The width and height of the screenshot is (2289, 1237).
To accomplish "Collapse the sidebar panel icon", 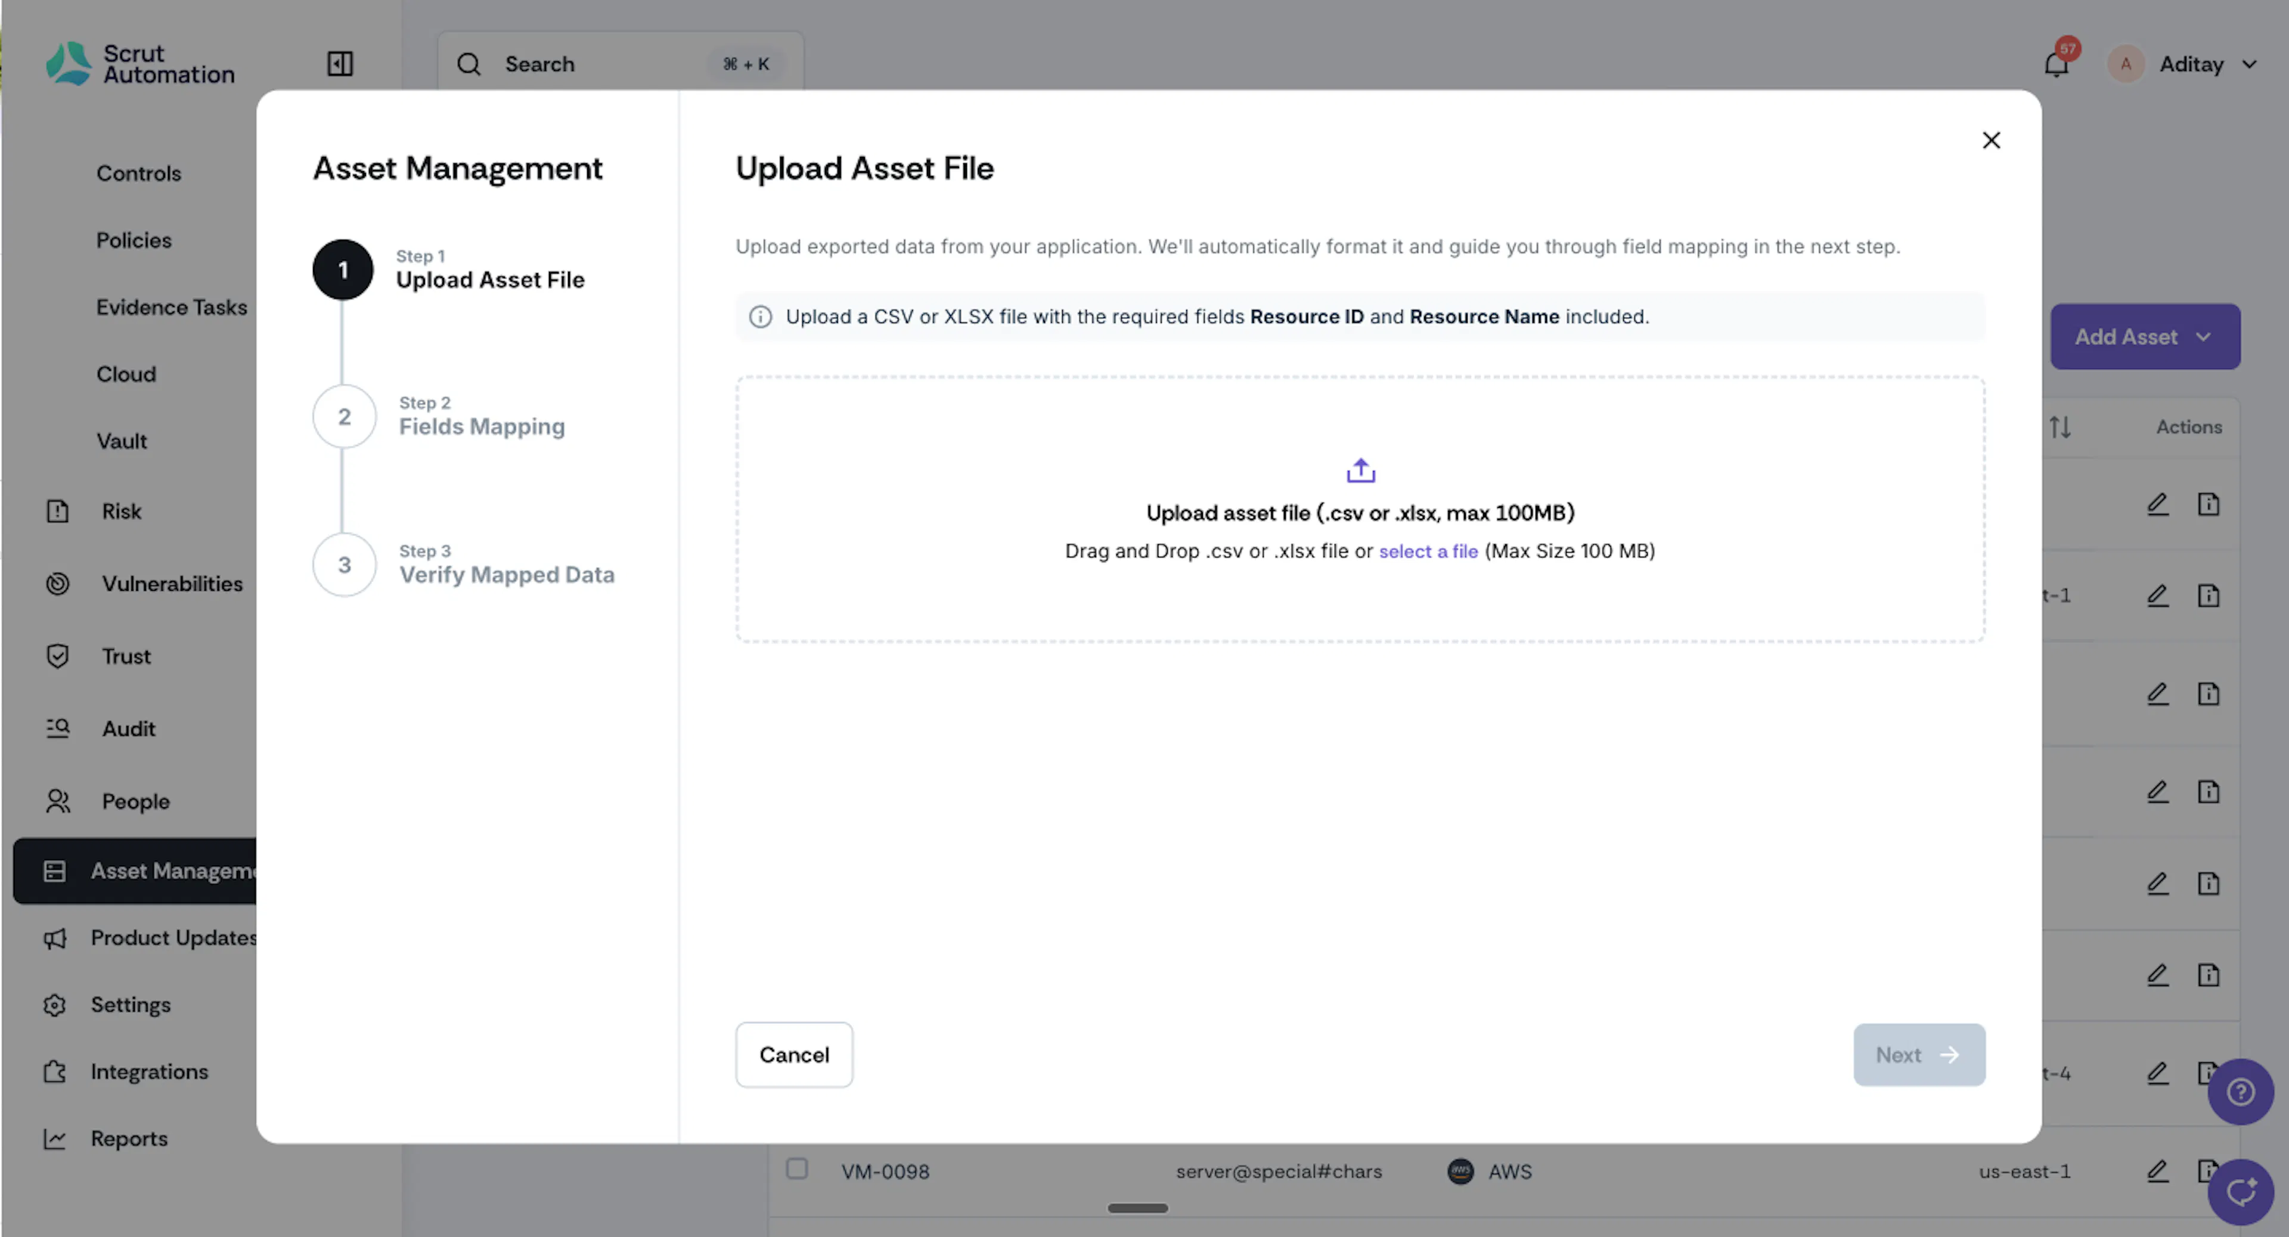I will [339, 64].
